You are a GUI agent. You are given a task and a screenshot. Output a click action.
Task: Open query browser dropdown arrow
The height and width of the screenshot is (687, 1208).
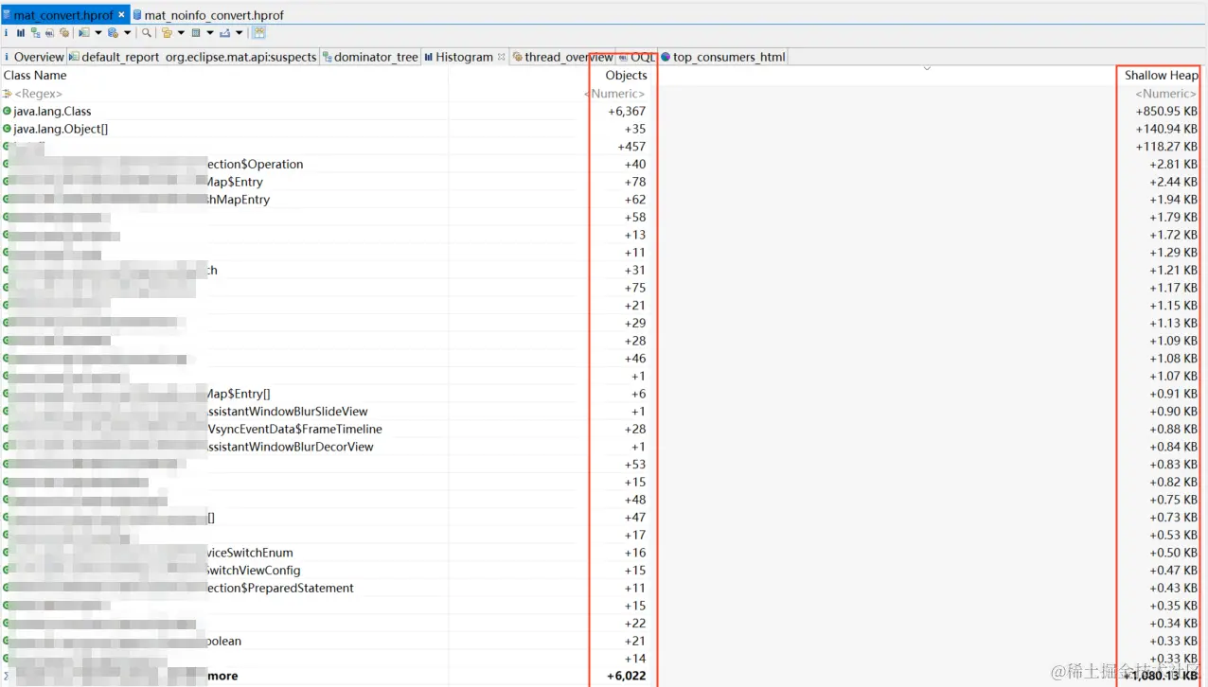[x=127, y=33]
